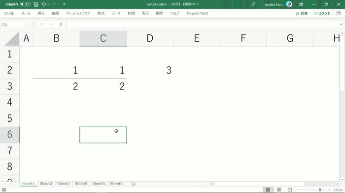The height and width of the screenshot is (193, 345).
Task: Expand the formula bar chevron
Action: [x=341, y=25]
